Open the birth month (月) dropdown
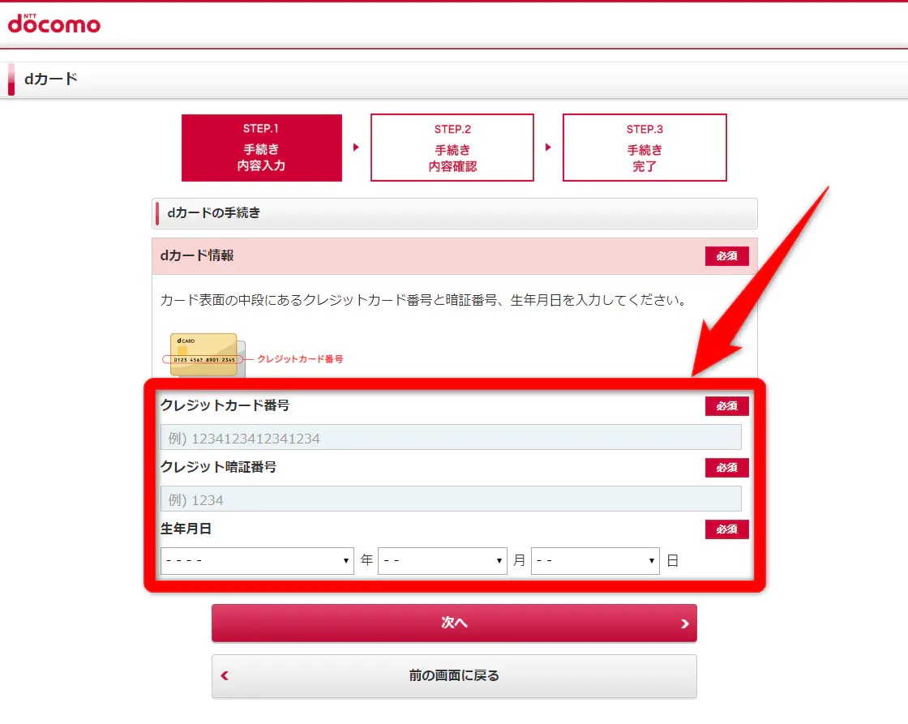Screen dimensions: 908x724 (443, 561)
